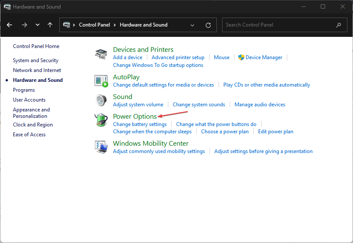Open the Sound speaker icon
The width and height of the screenshot is (353, 243).
tap(101, 100)
